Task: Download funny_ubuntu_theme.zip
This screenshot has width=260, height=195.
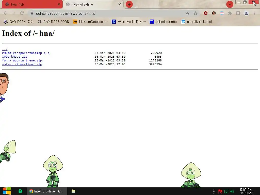Action: pos(22,60)
